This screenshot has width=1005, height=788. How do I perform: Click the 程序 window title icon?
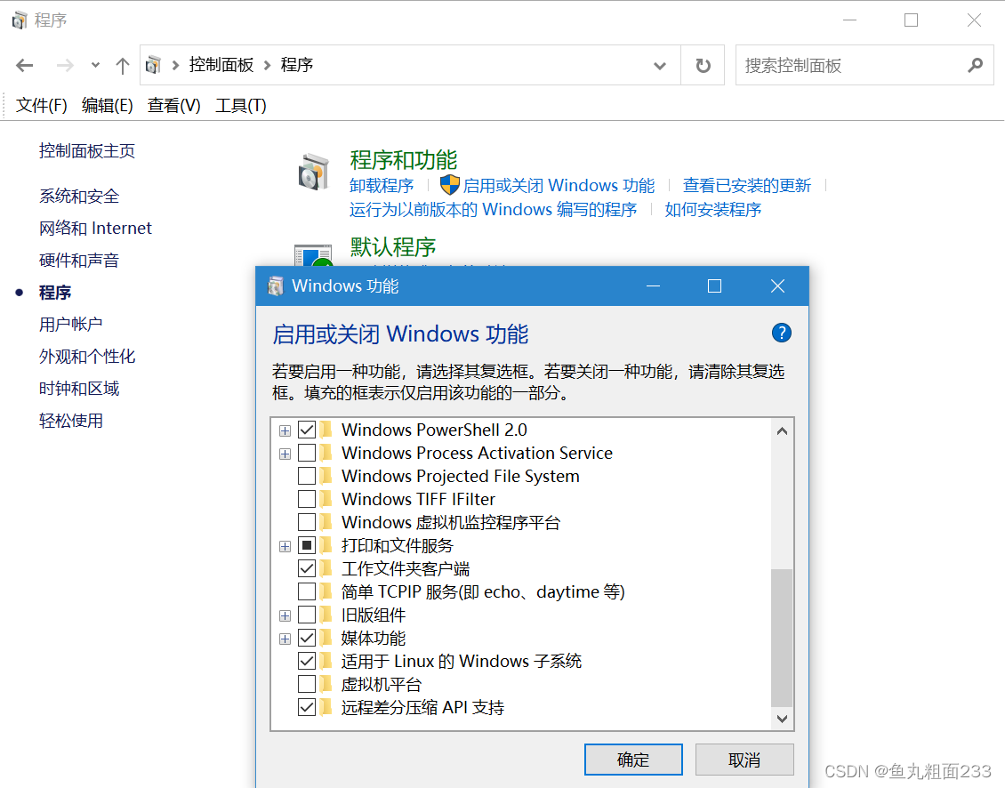20,20
